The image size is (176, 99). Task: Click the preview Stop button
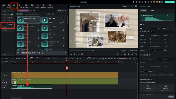pos(82,54)
